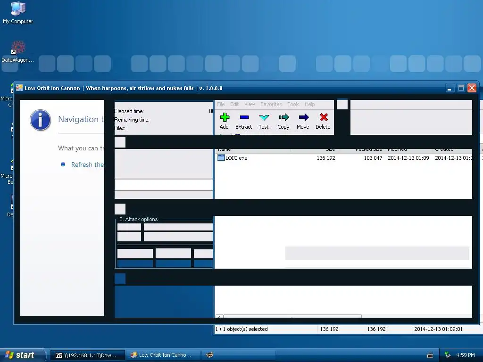Click the modified date 2014-12-13 01:09
483x362 pixels.
tap(408, 158)
